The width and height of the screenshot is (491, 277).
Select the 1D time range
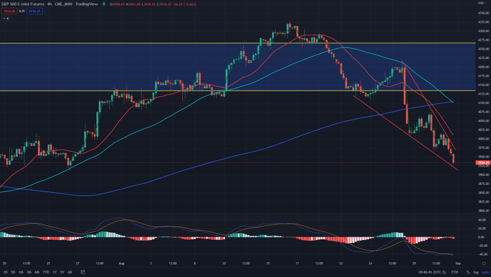click(x=6, y=272)
